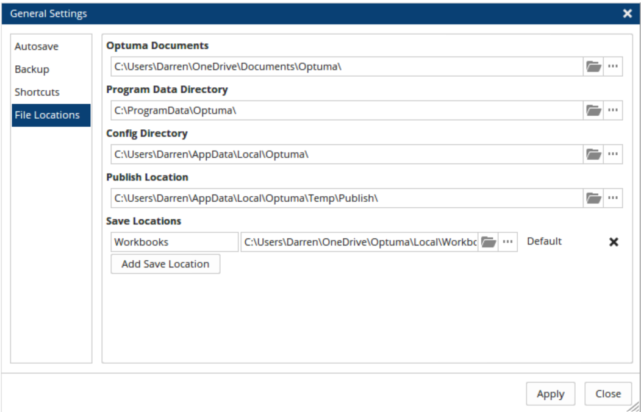Open the Autosave settings section
Image resolution: width=641 pixels, height=412 pixels.
(51, 46)
